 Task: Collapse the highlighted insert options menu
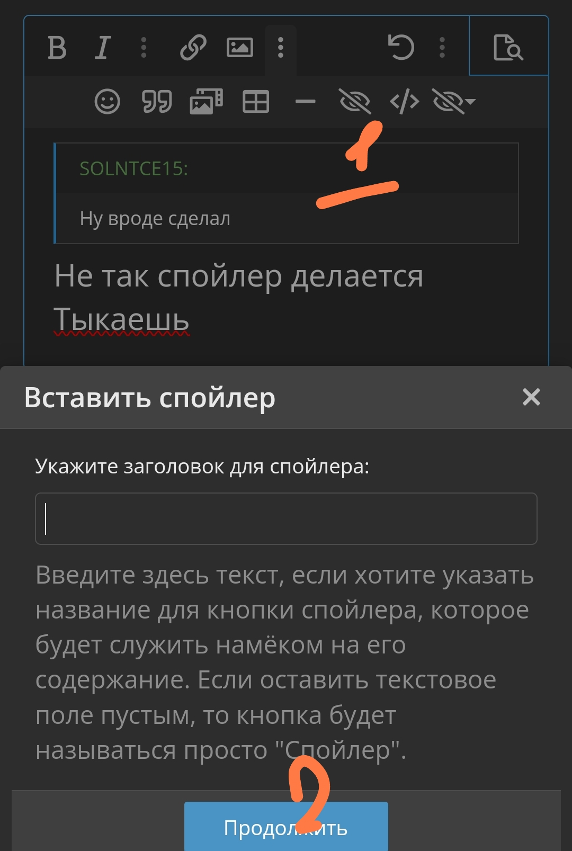click(281, 48)
